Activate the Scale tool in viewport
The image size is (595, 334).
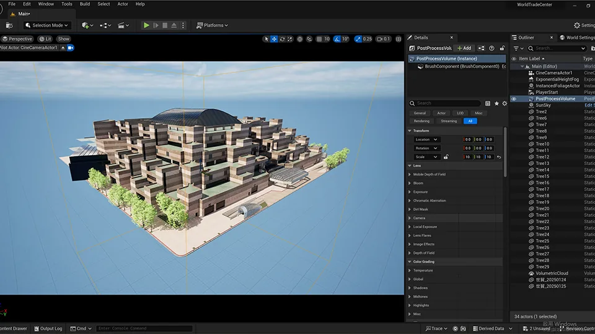point(290,39)
